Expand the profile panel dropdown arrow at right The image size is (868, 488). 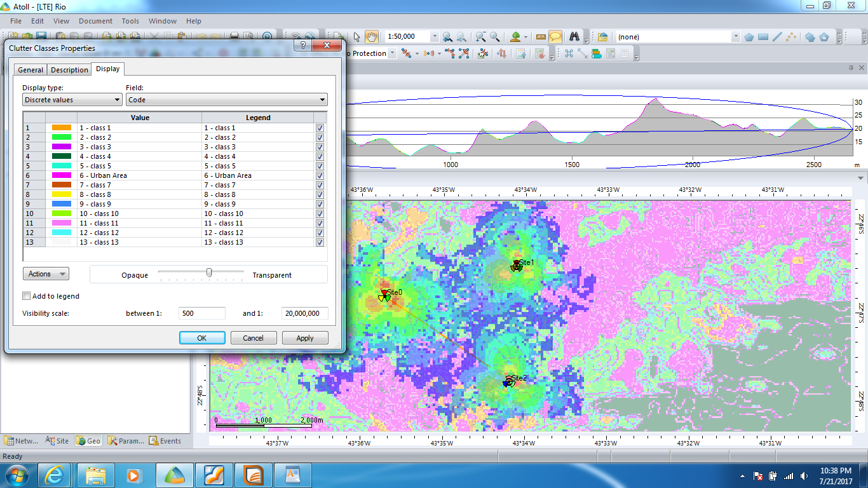click(x=861, y=178)
